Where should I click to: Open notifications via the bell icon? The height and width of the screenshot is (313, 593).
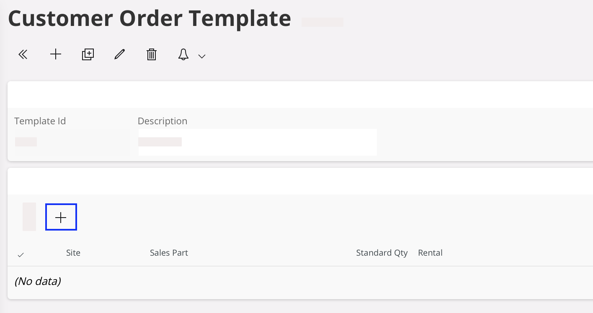183,54
